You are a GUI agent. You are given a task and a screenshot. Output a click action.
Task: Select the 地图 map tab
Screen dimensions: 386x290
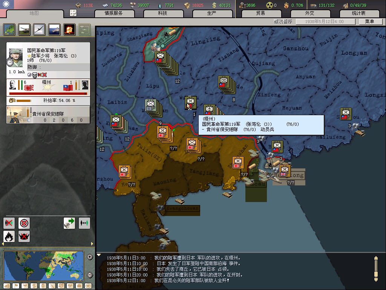pyautogui.click(x=34, y=13)
